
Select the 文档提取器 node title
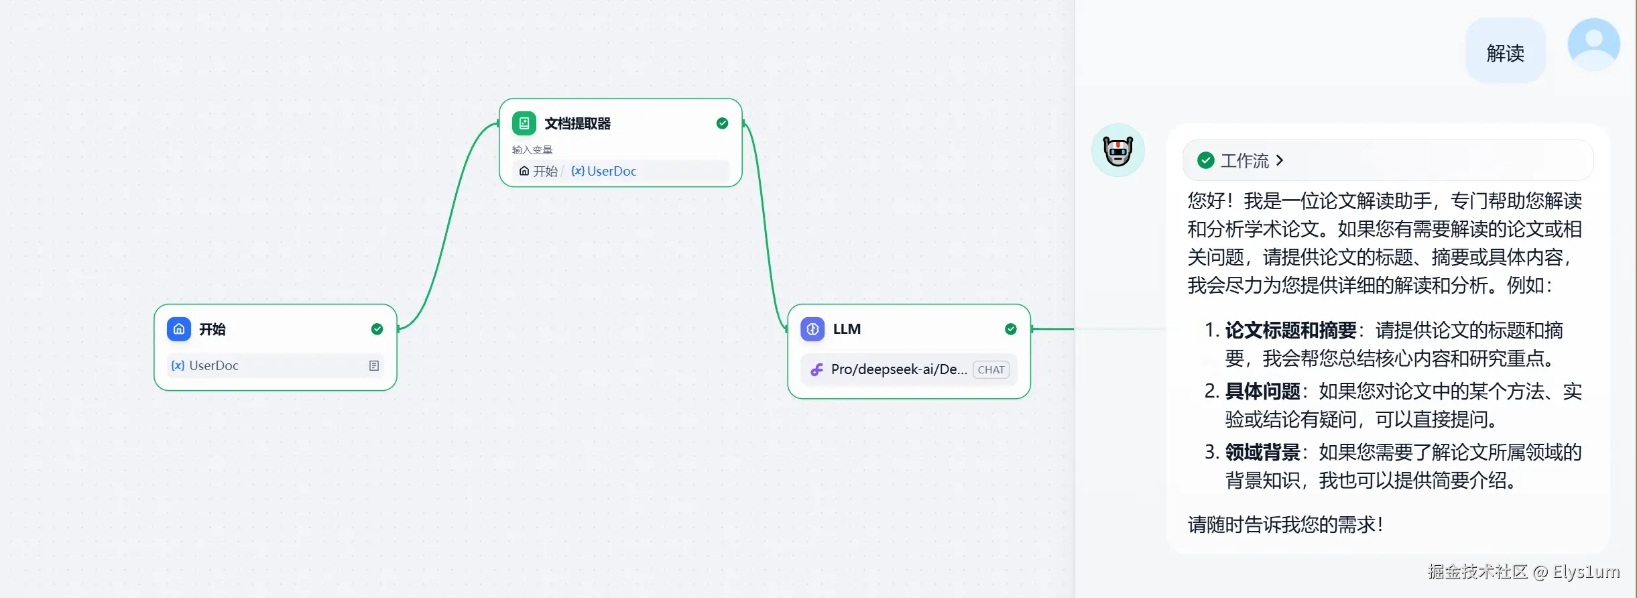click(x=578, y=123)
